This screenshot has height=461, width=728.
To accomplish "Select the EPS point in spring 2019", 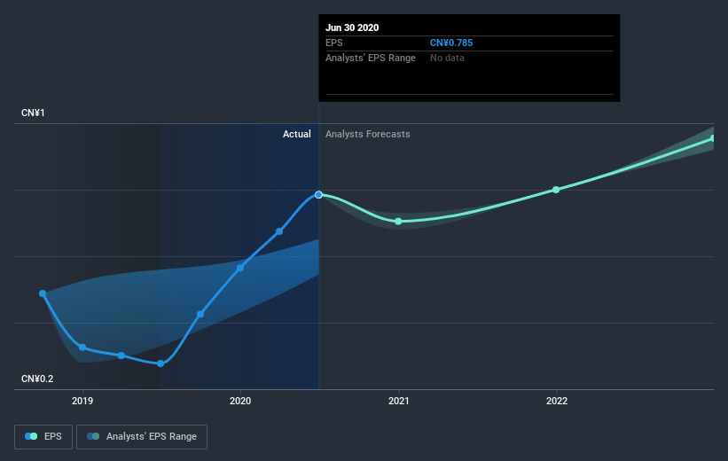I will pyautogui.click(x=121, y=356).
